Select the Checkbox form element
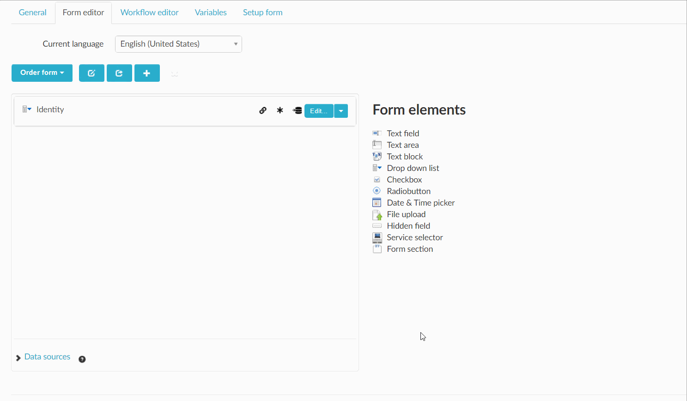 coord(404,180)
